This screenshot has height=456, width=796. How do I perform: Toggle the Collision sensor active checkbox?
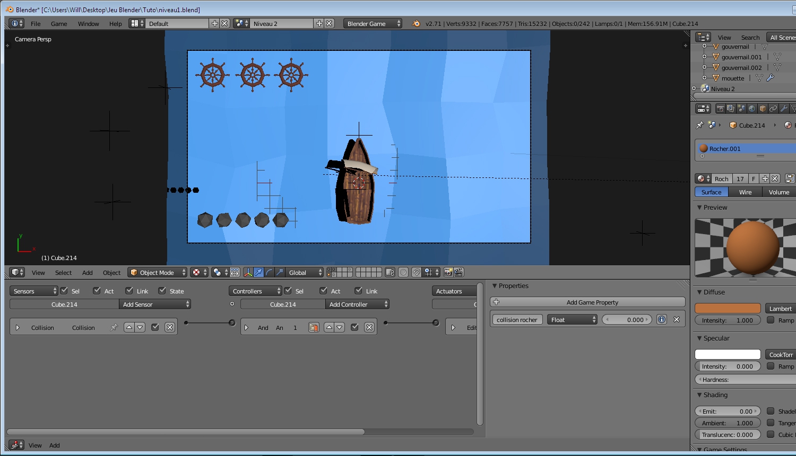(155, 327)
